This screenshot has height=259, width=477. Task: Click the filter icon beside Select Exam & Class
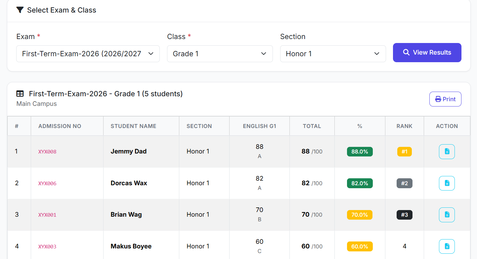(x=20, y=10)
